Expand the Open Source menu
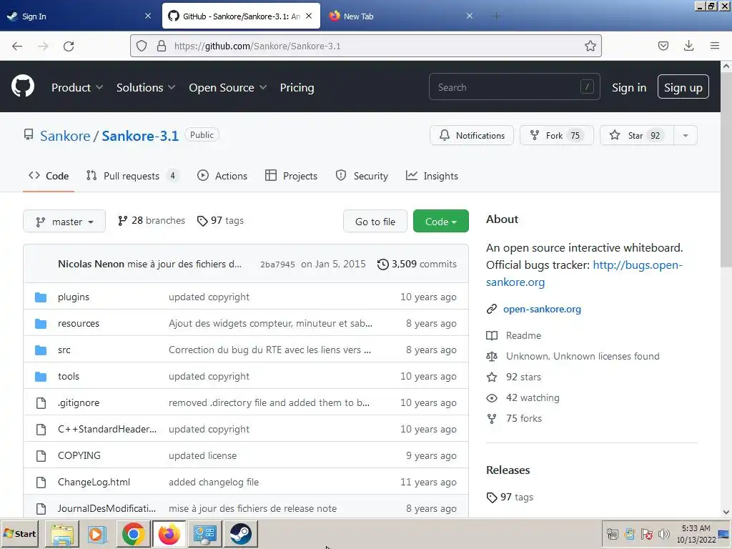This screenshot has width=732, height=549. point(228,87)
